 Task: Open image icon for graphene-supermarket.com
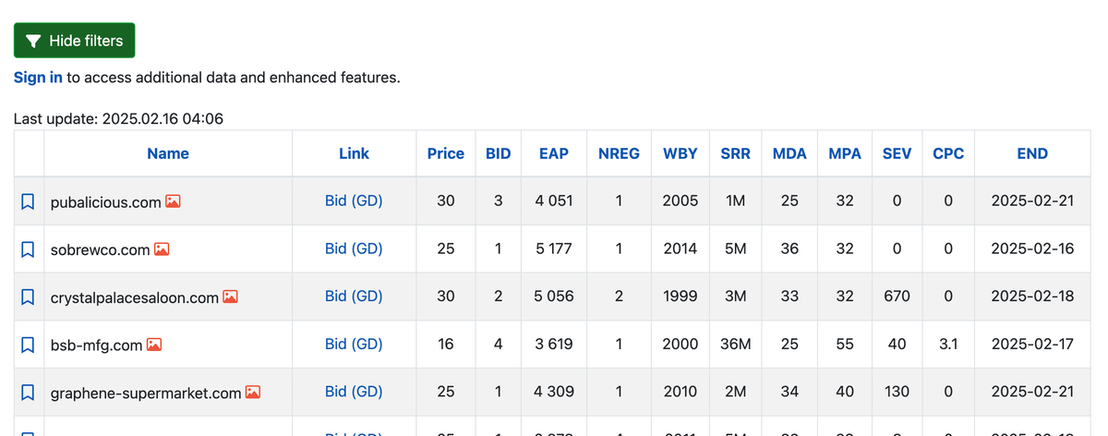click(x=252, y=394)
